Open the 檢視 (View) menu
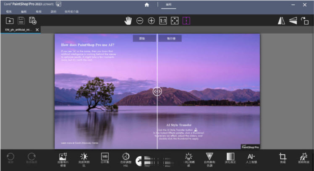Screen dimensions: 314x171 [x=39, y=12]
